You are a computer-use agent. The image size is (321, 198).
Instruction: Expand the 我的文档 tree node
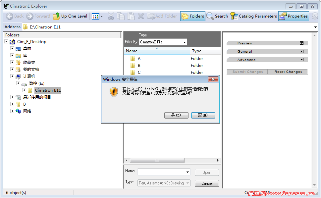click(12, 69)
